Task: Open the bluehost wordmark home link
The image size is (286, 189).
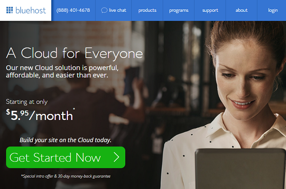Action: [x=31, y=10]
